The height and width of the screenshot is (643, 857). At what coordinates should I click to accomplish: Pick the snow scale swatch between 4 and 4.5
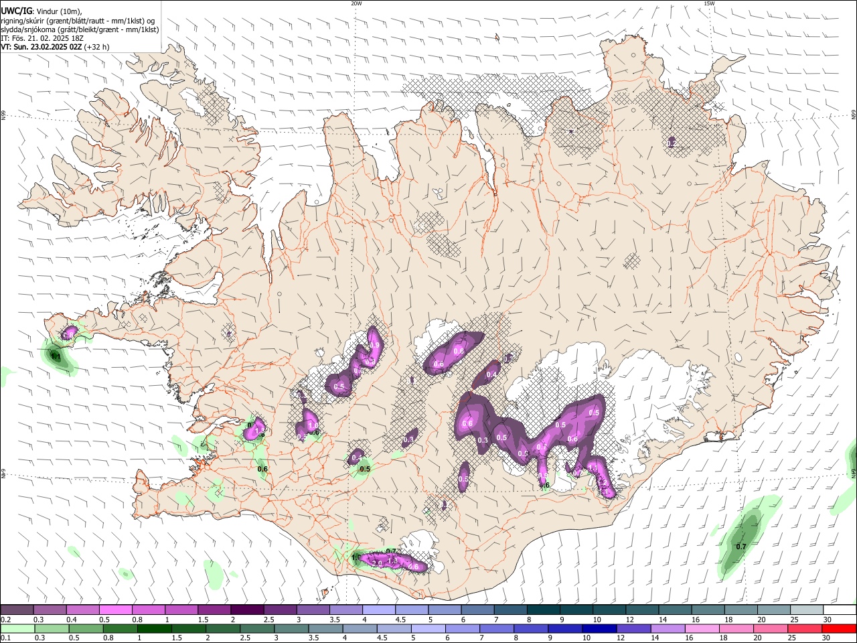379,610
